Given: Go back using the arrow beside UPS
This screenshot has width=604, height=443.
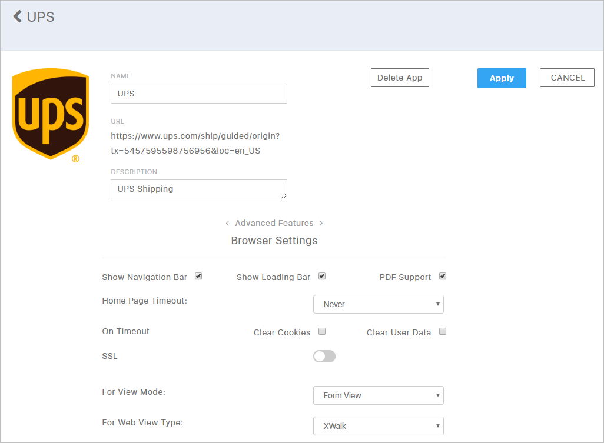Looking at the screenshot, I should coord(17,16).
